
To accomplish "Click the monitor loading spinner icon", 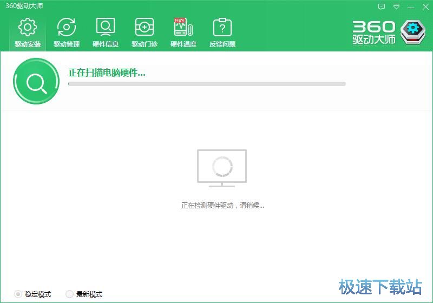I will (222, 168).
